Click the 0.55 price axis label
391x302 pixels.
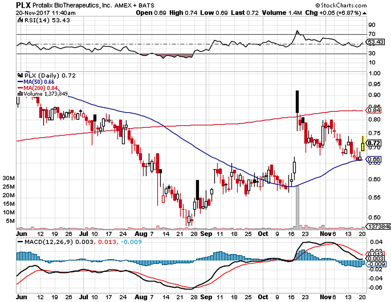(x=374, y=197)
